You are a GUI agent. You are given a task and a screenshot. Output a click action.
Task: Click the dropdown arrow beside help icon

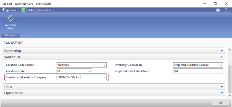click(x=229, y=10)
